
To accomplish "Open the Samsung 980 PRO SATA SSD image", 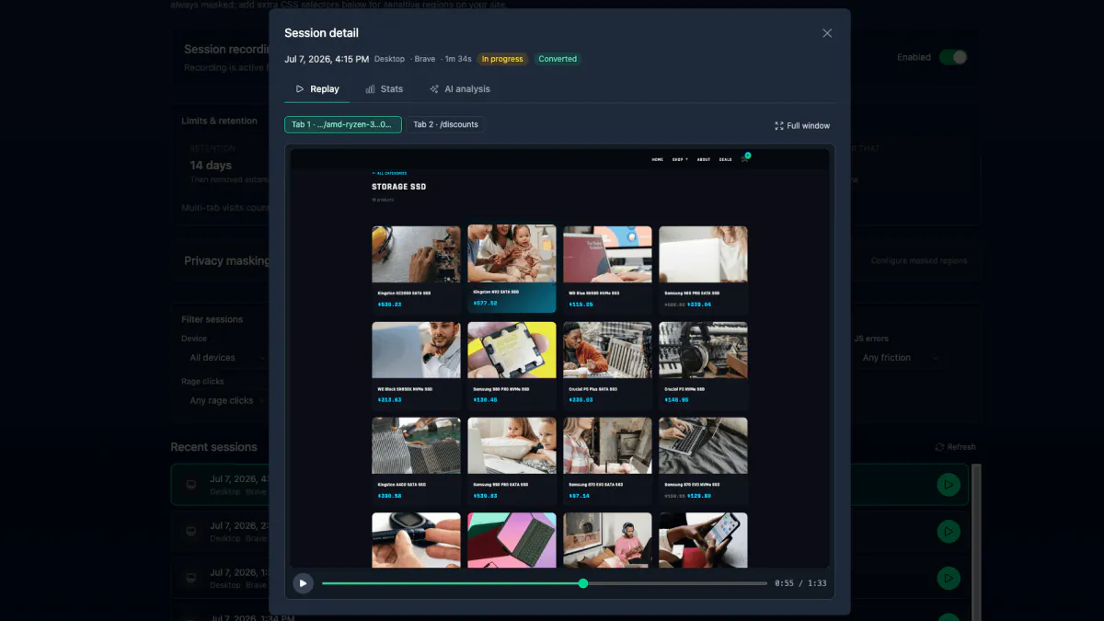I will 703,254.
